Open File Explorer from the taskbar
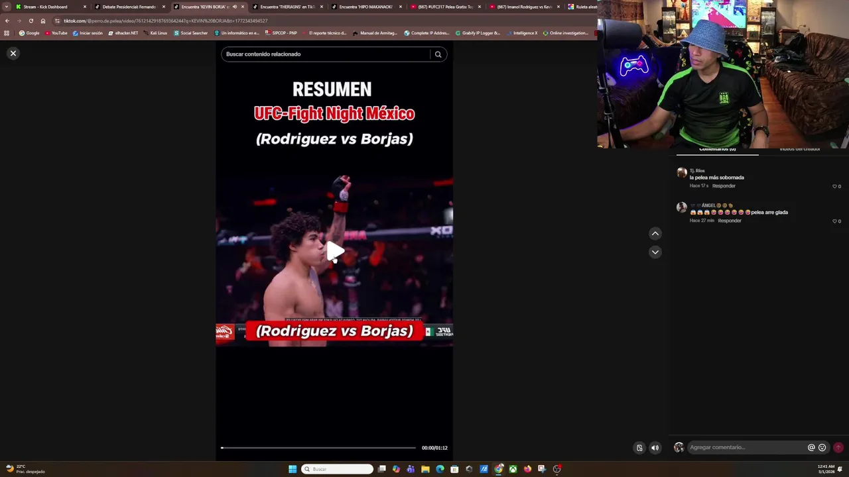This screenshot has height=477, width=849. click(x=425, y=469)
